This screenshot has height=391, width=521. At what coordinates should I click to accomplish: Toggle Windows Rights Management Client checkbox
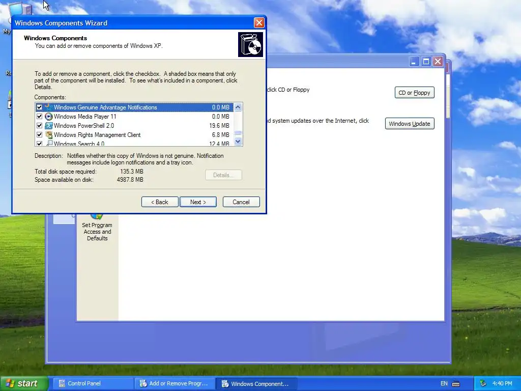point(39,134)
